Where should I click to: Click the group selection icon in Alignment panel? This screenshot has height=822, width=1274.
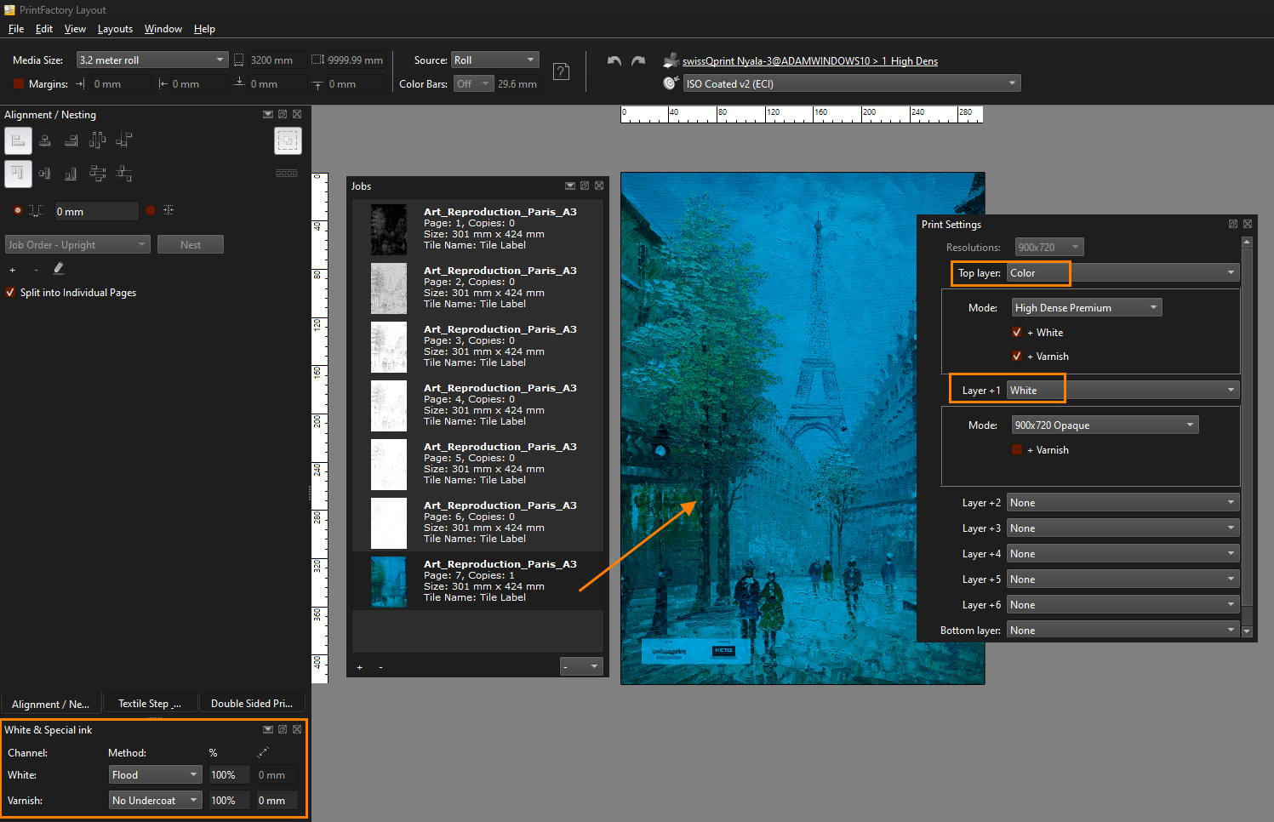pyautogui.click(x=288, y=140)
